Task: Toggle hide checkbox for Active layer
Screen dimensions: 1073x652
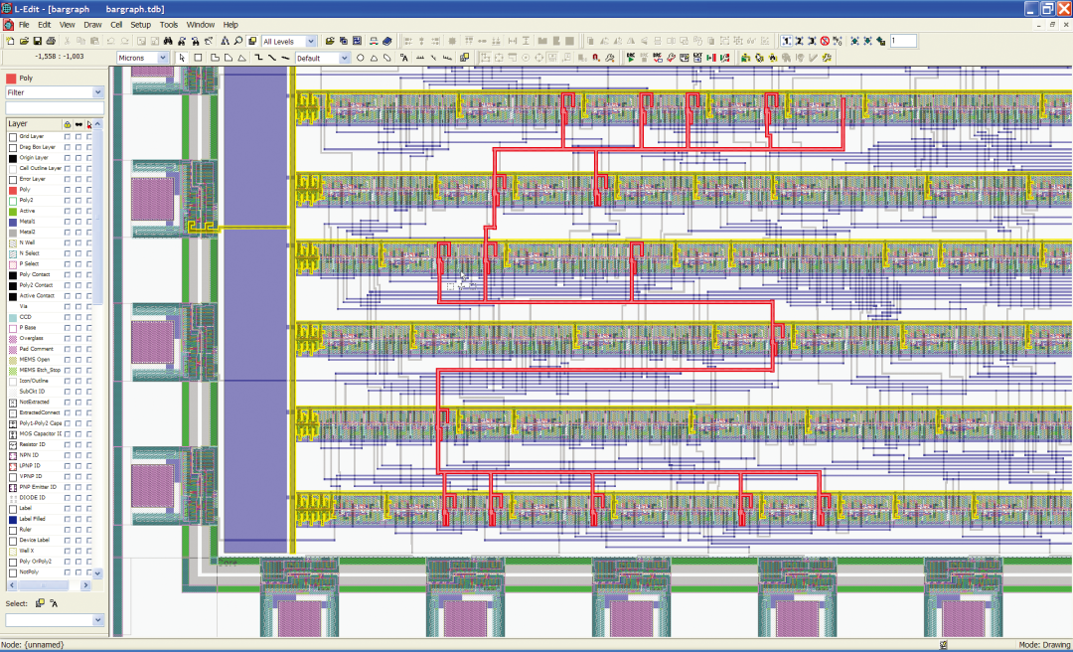Action: 78,211
